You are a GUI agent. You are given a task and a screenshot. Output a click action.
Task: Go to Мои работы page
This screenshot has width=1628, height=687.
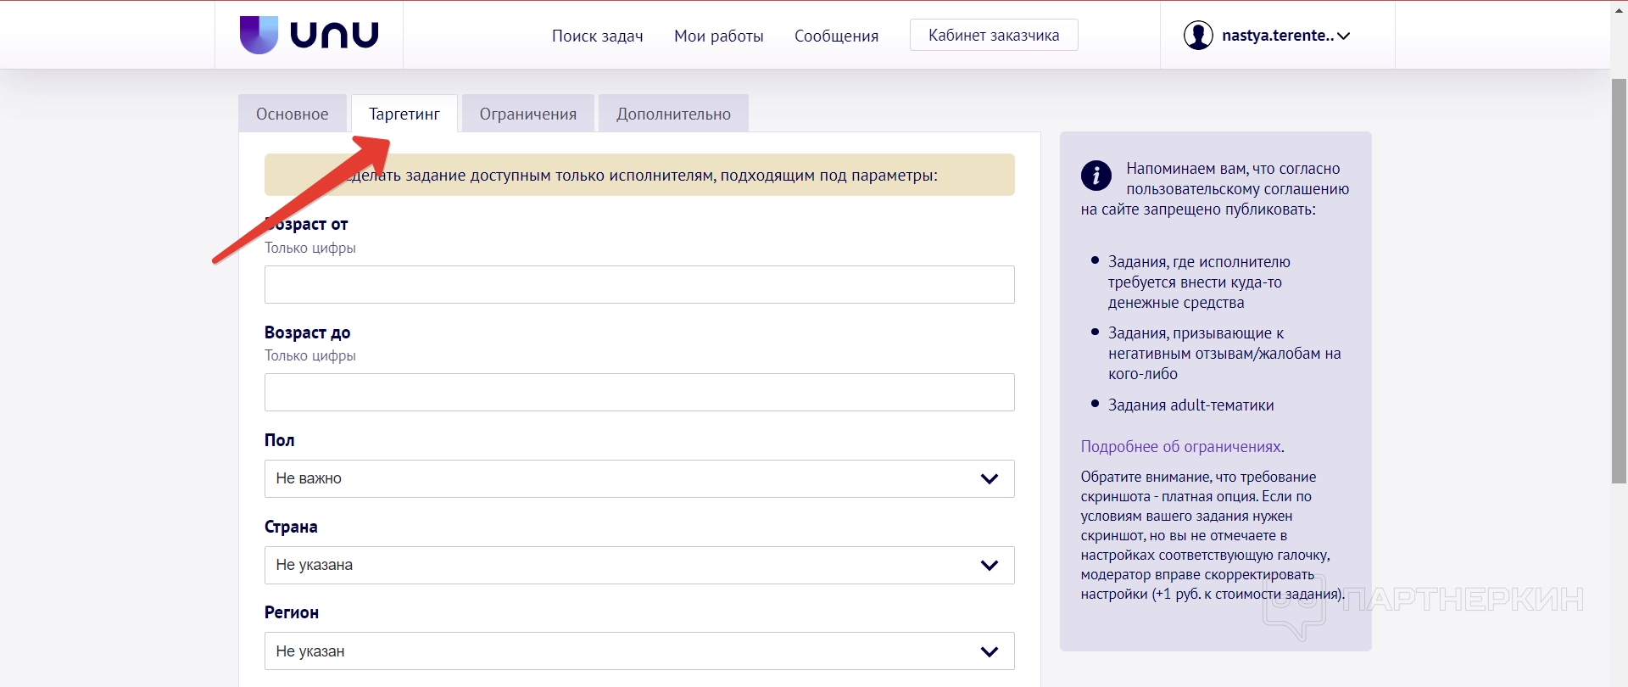pyautogui.click(x=718, y=36)
